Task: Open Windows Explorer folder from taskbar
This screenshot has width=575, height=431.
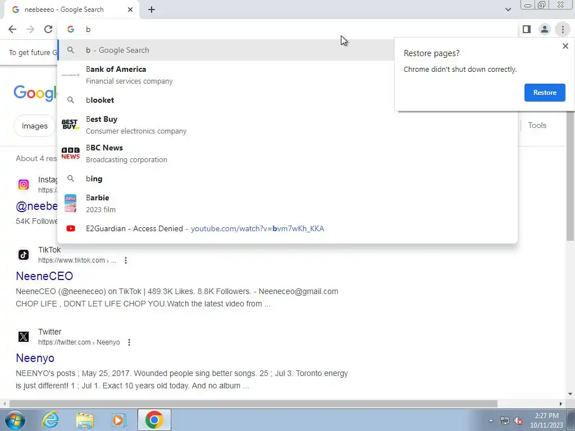Action: tap(85, 420)
